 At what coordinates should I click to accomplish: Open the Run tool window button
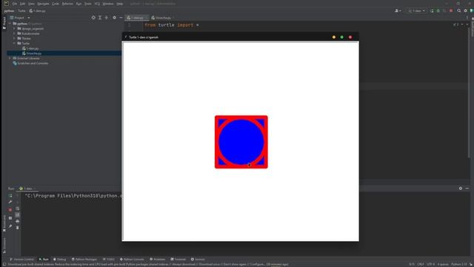(x=44, y=260)
